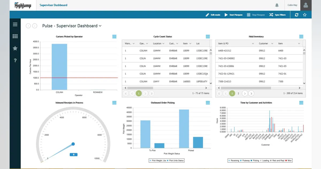
Task: Toggle Relo and Repl legend entry
Action: (277, 160)
